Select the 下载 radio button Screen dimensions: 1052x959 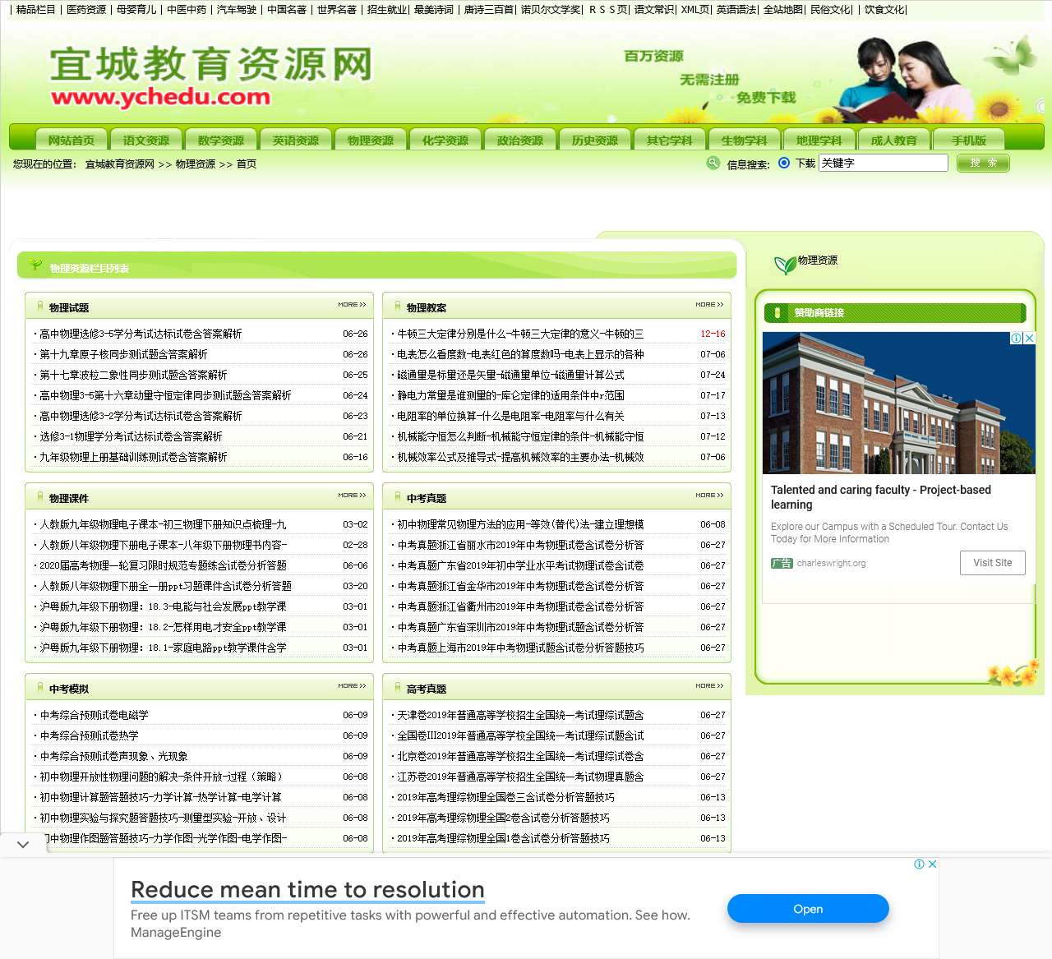pyautogui.click(x=785, y=164)
